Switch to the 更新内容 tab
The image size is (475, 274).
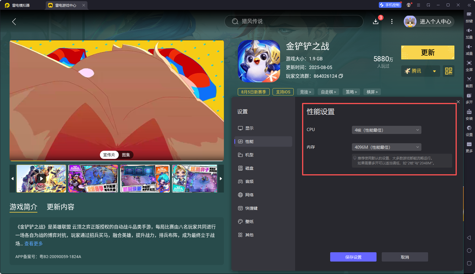click(x=61, y=207)
